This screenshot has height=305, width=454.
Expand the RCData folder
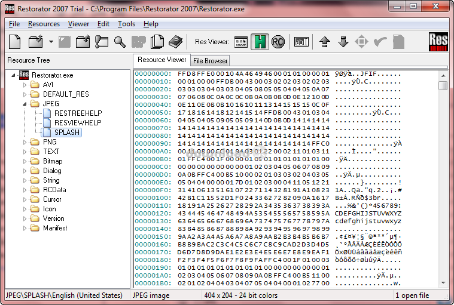click(25, 190)
